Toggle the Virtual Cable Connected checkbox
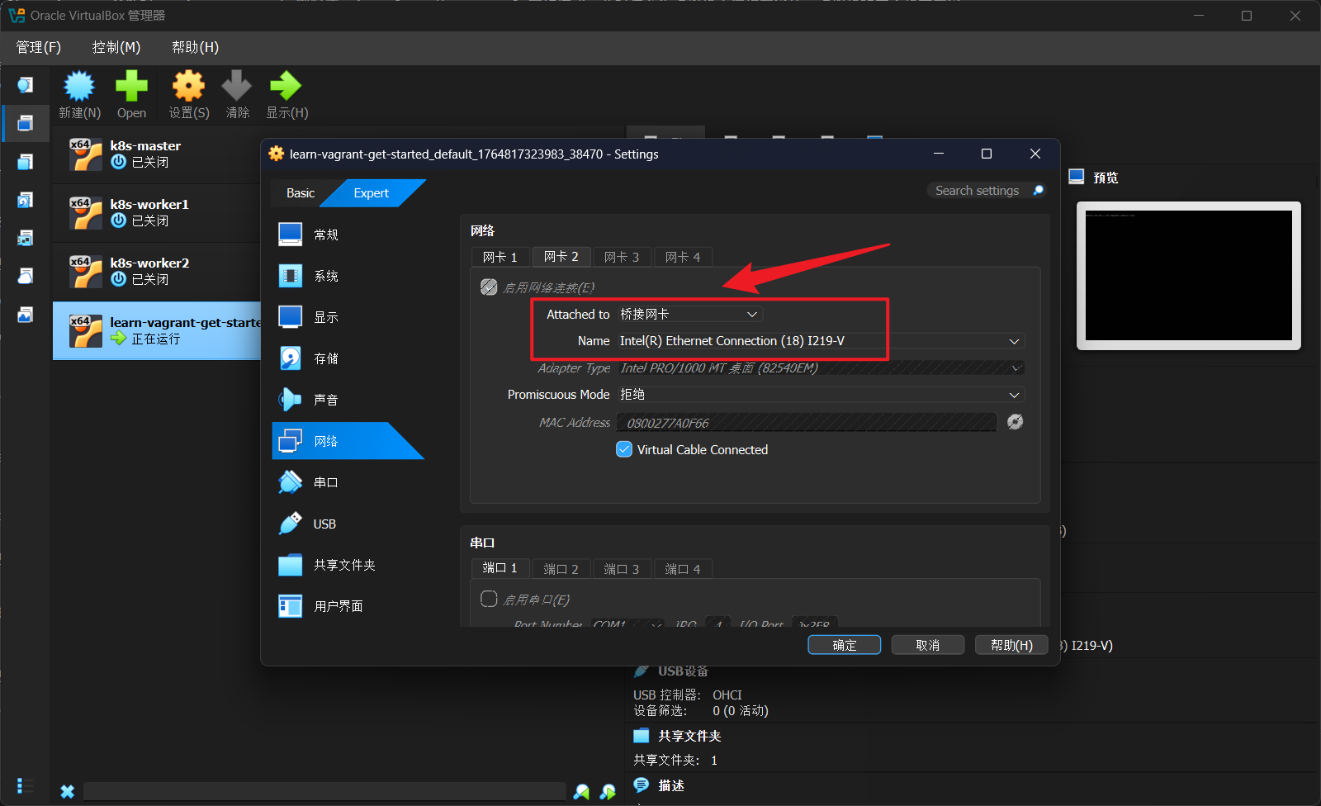 click(624, 449)
